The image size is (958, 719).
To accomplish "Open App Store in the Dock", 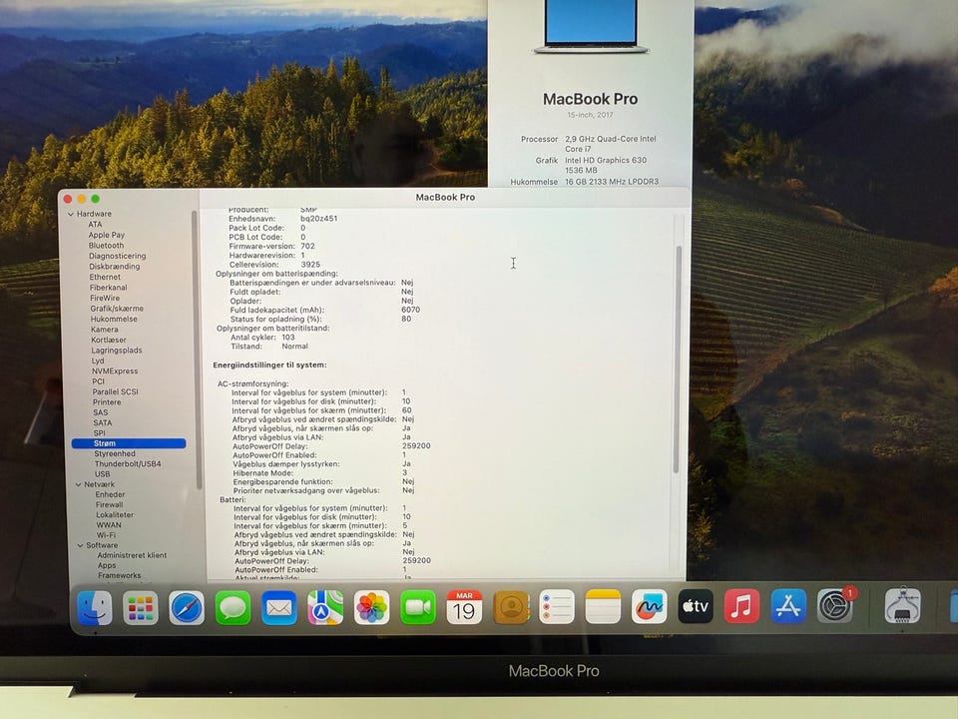I will pos(788,606).
